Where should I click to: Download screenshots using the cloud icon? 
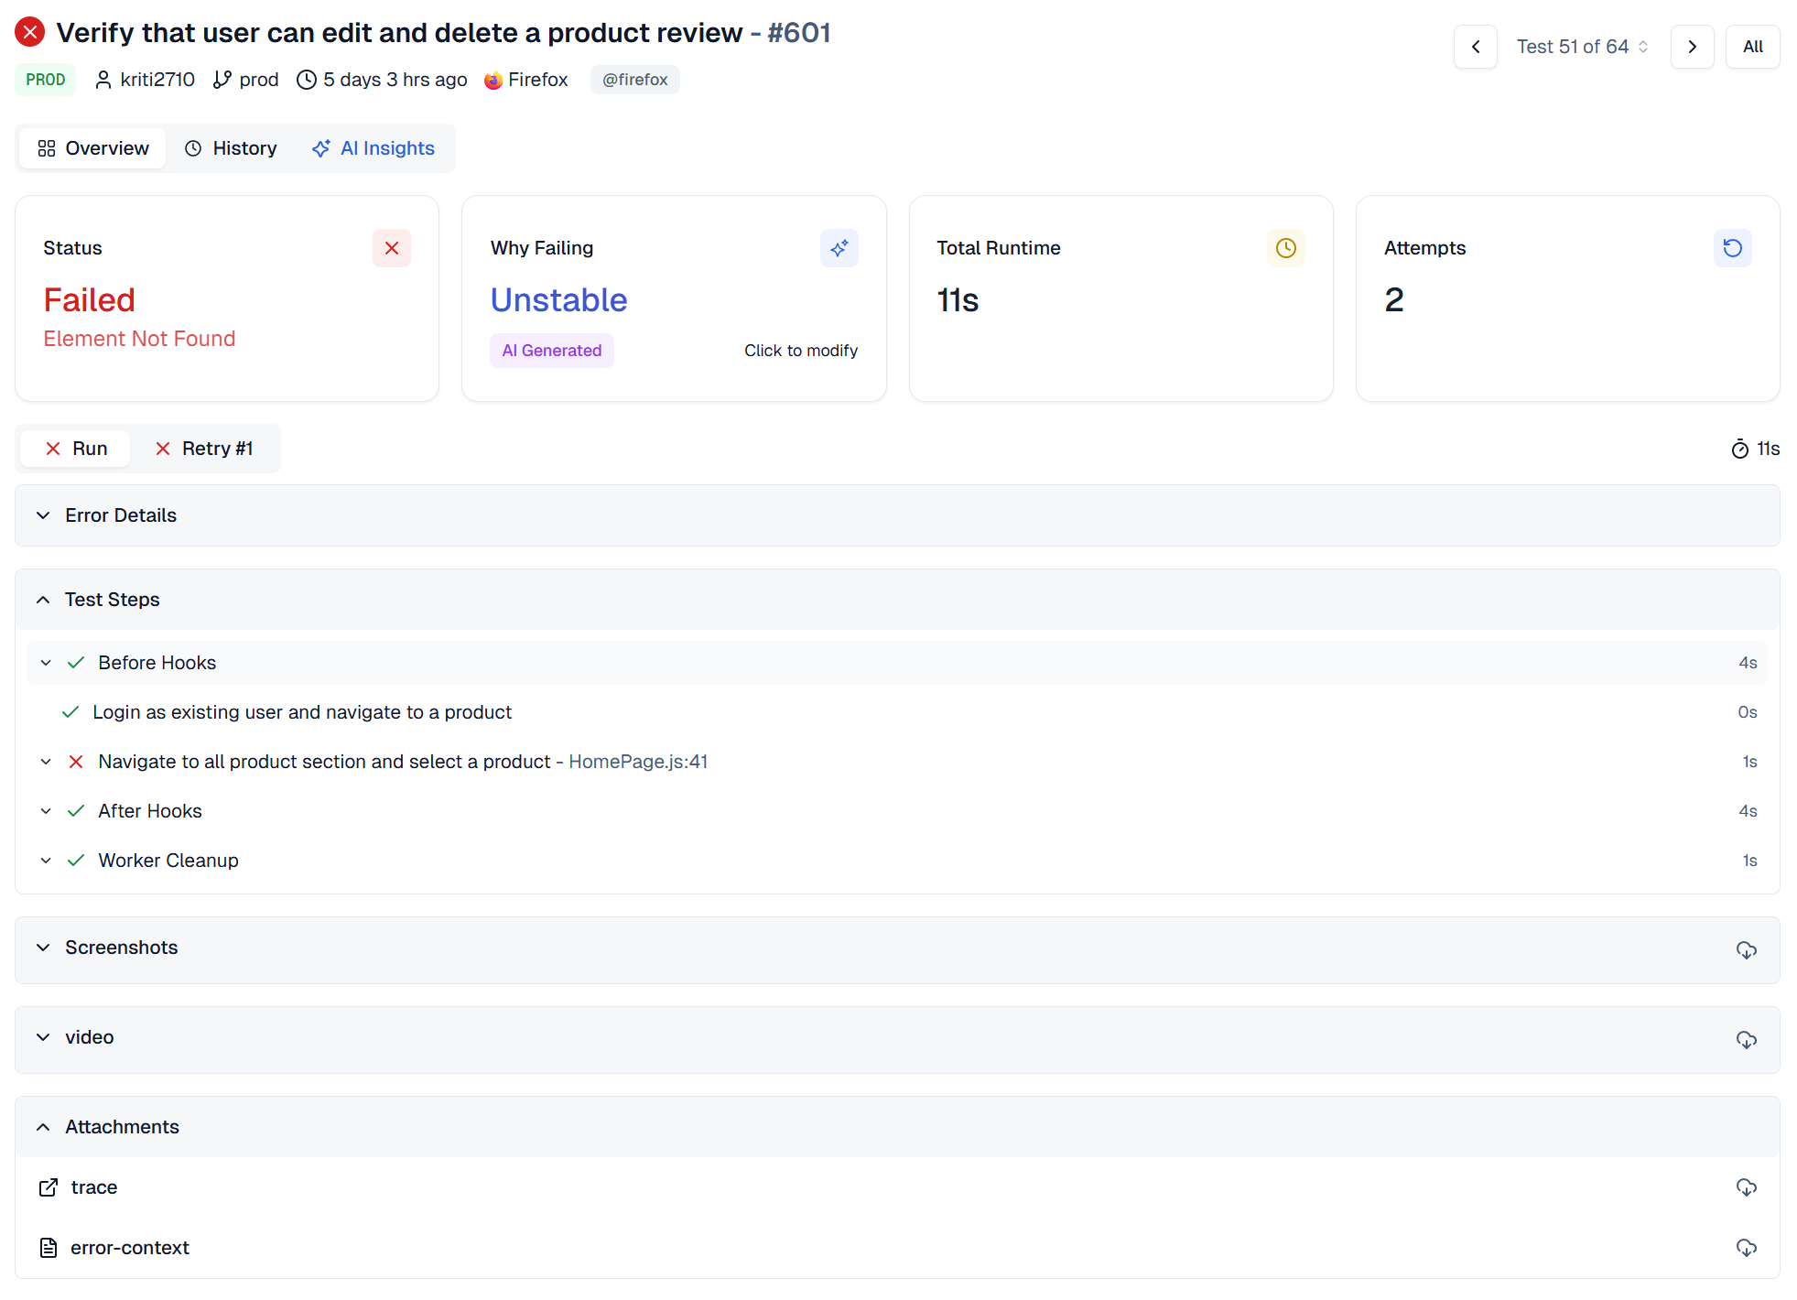pos(1746,949)
